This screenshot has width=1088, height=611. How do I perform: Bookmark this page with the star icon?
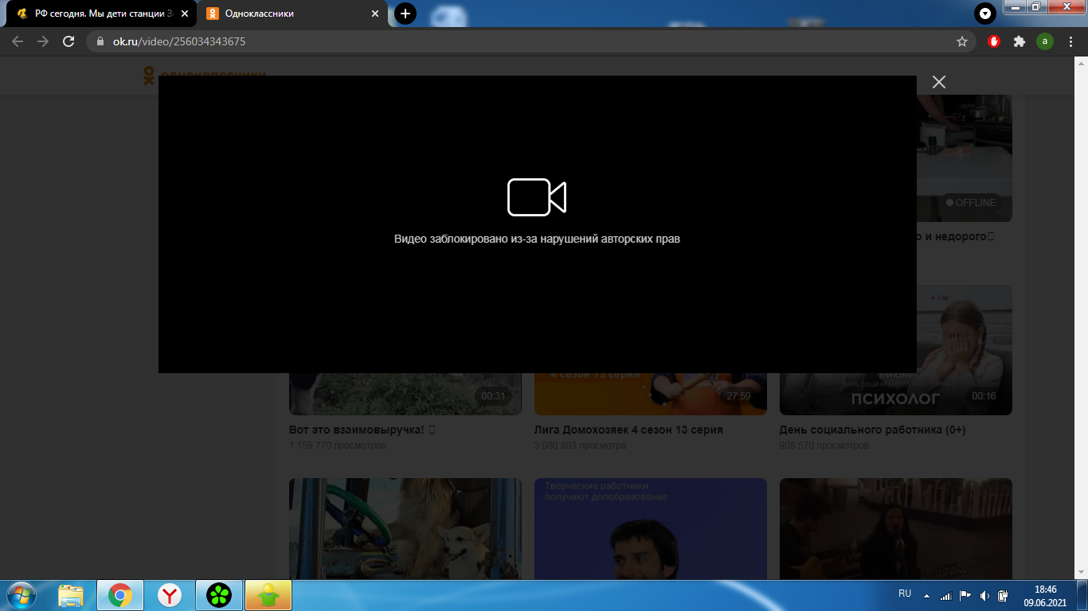click(x=961, y=41)
